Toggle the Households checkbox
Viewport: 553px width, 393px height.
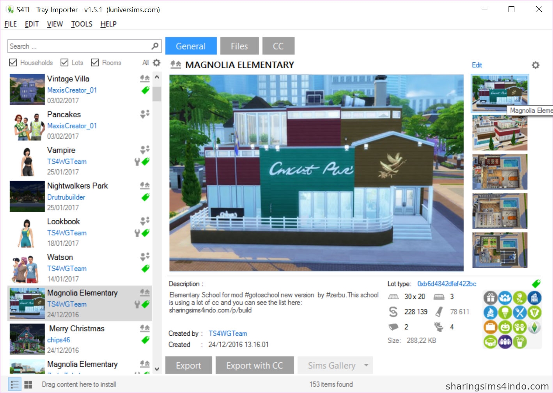coord(13,62)
